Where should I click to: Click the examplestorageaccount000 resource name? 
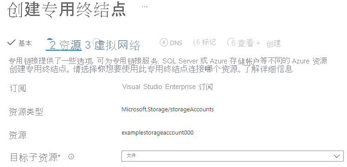pos(158,133)
